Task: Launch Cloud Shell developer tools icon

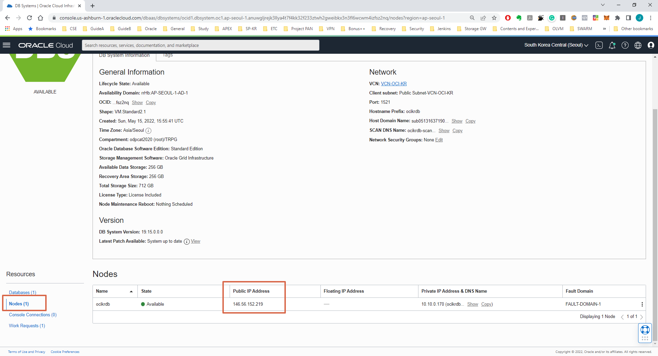Action: tap(599, 45)
